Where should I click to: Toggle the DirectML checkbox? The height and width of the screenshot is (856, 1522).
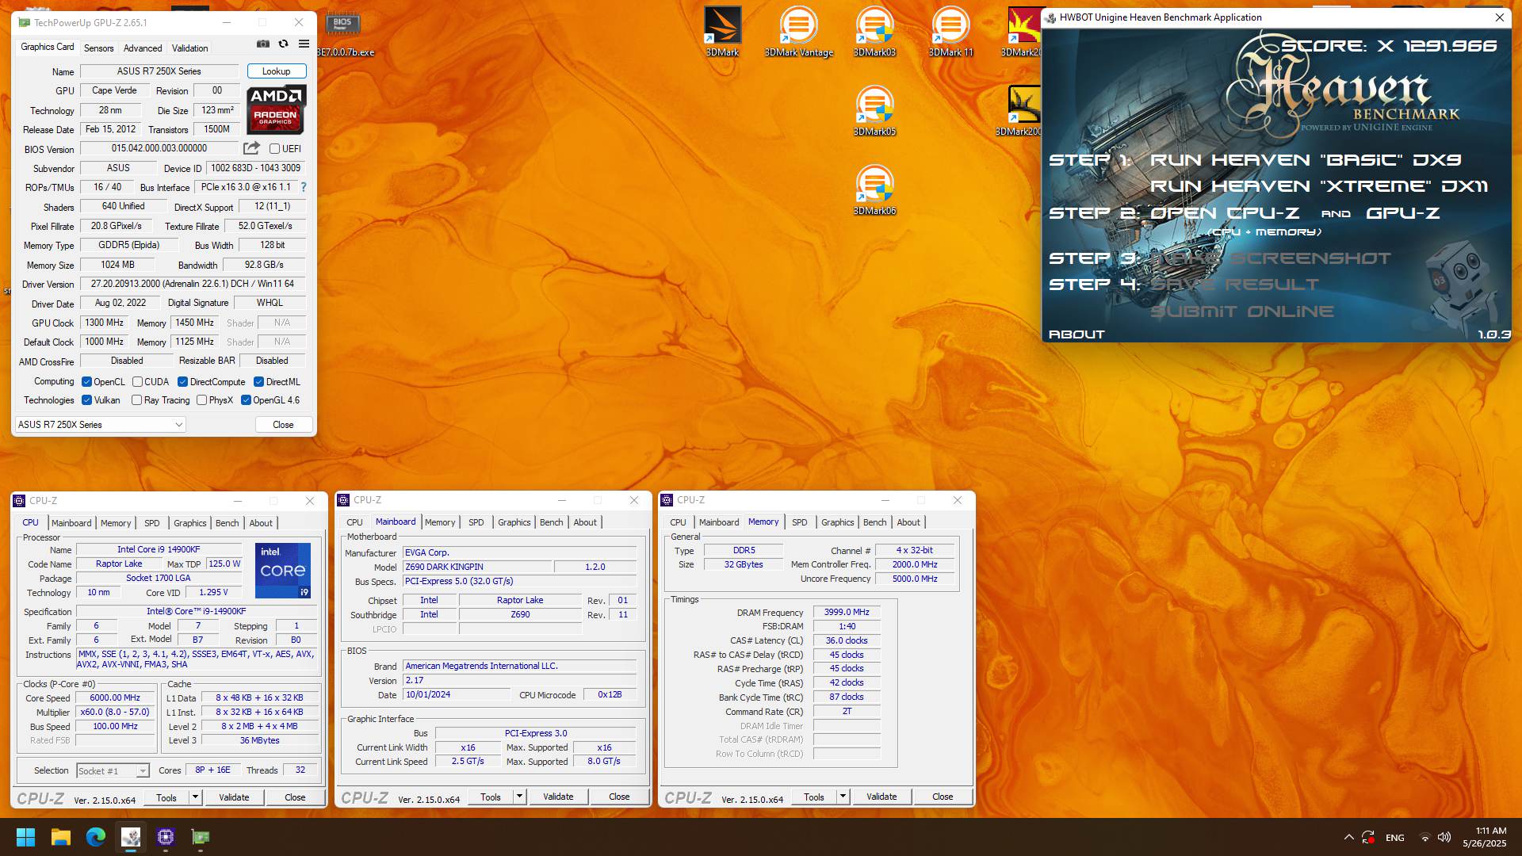pos(258,381)
